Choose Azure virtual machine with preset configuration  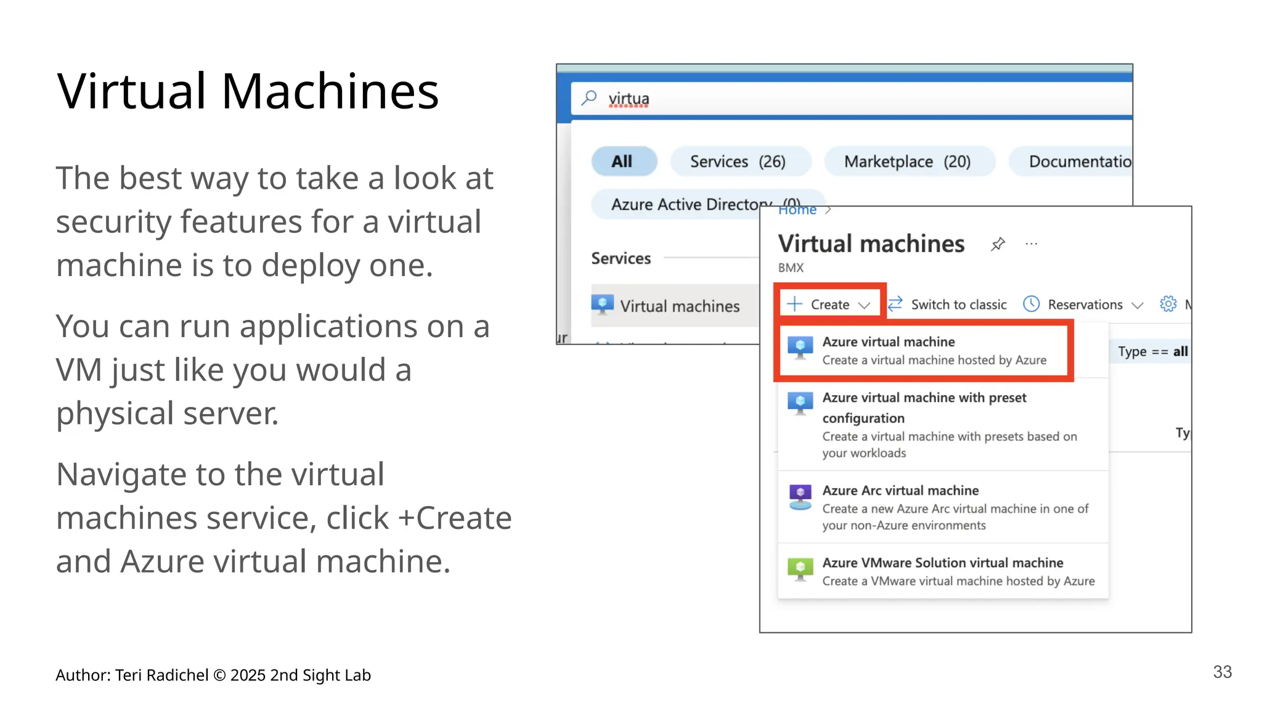pyautogui.click(x=943, y=425)
